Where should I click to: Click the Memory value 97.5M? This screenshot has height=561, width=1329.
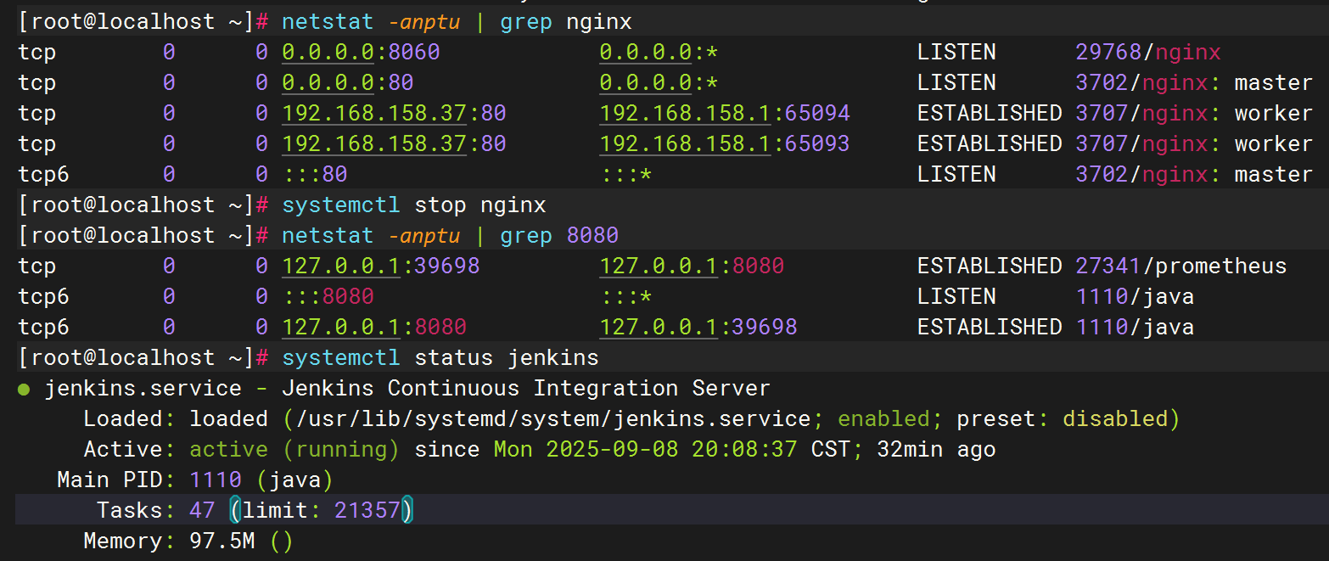click(x=222, y=541)
